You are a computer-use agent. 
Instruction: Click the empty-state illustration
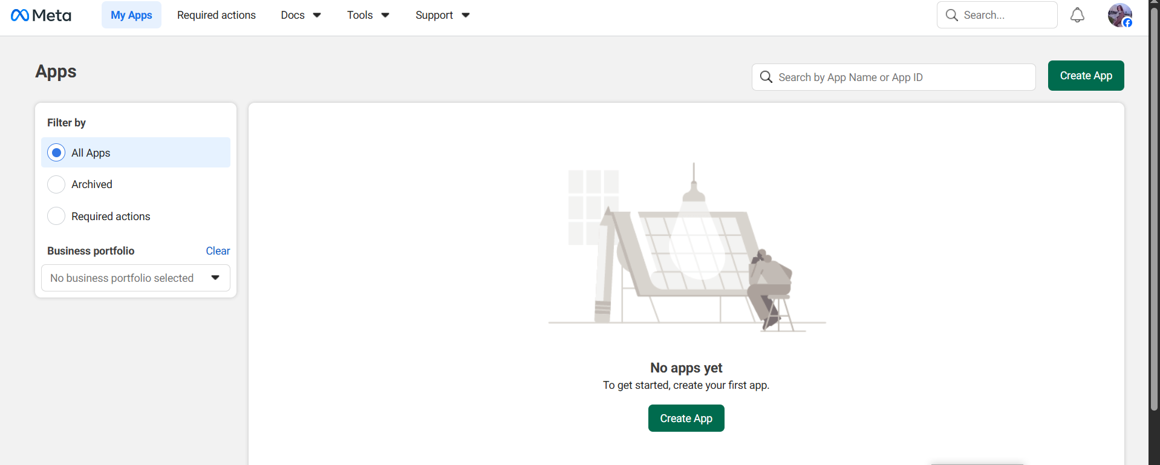[x=686, y=247]
